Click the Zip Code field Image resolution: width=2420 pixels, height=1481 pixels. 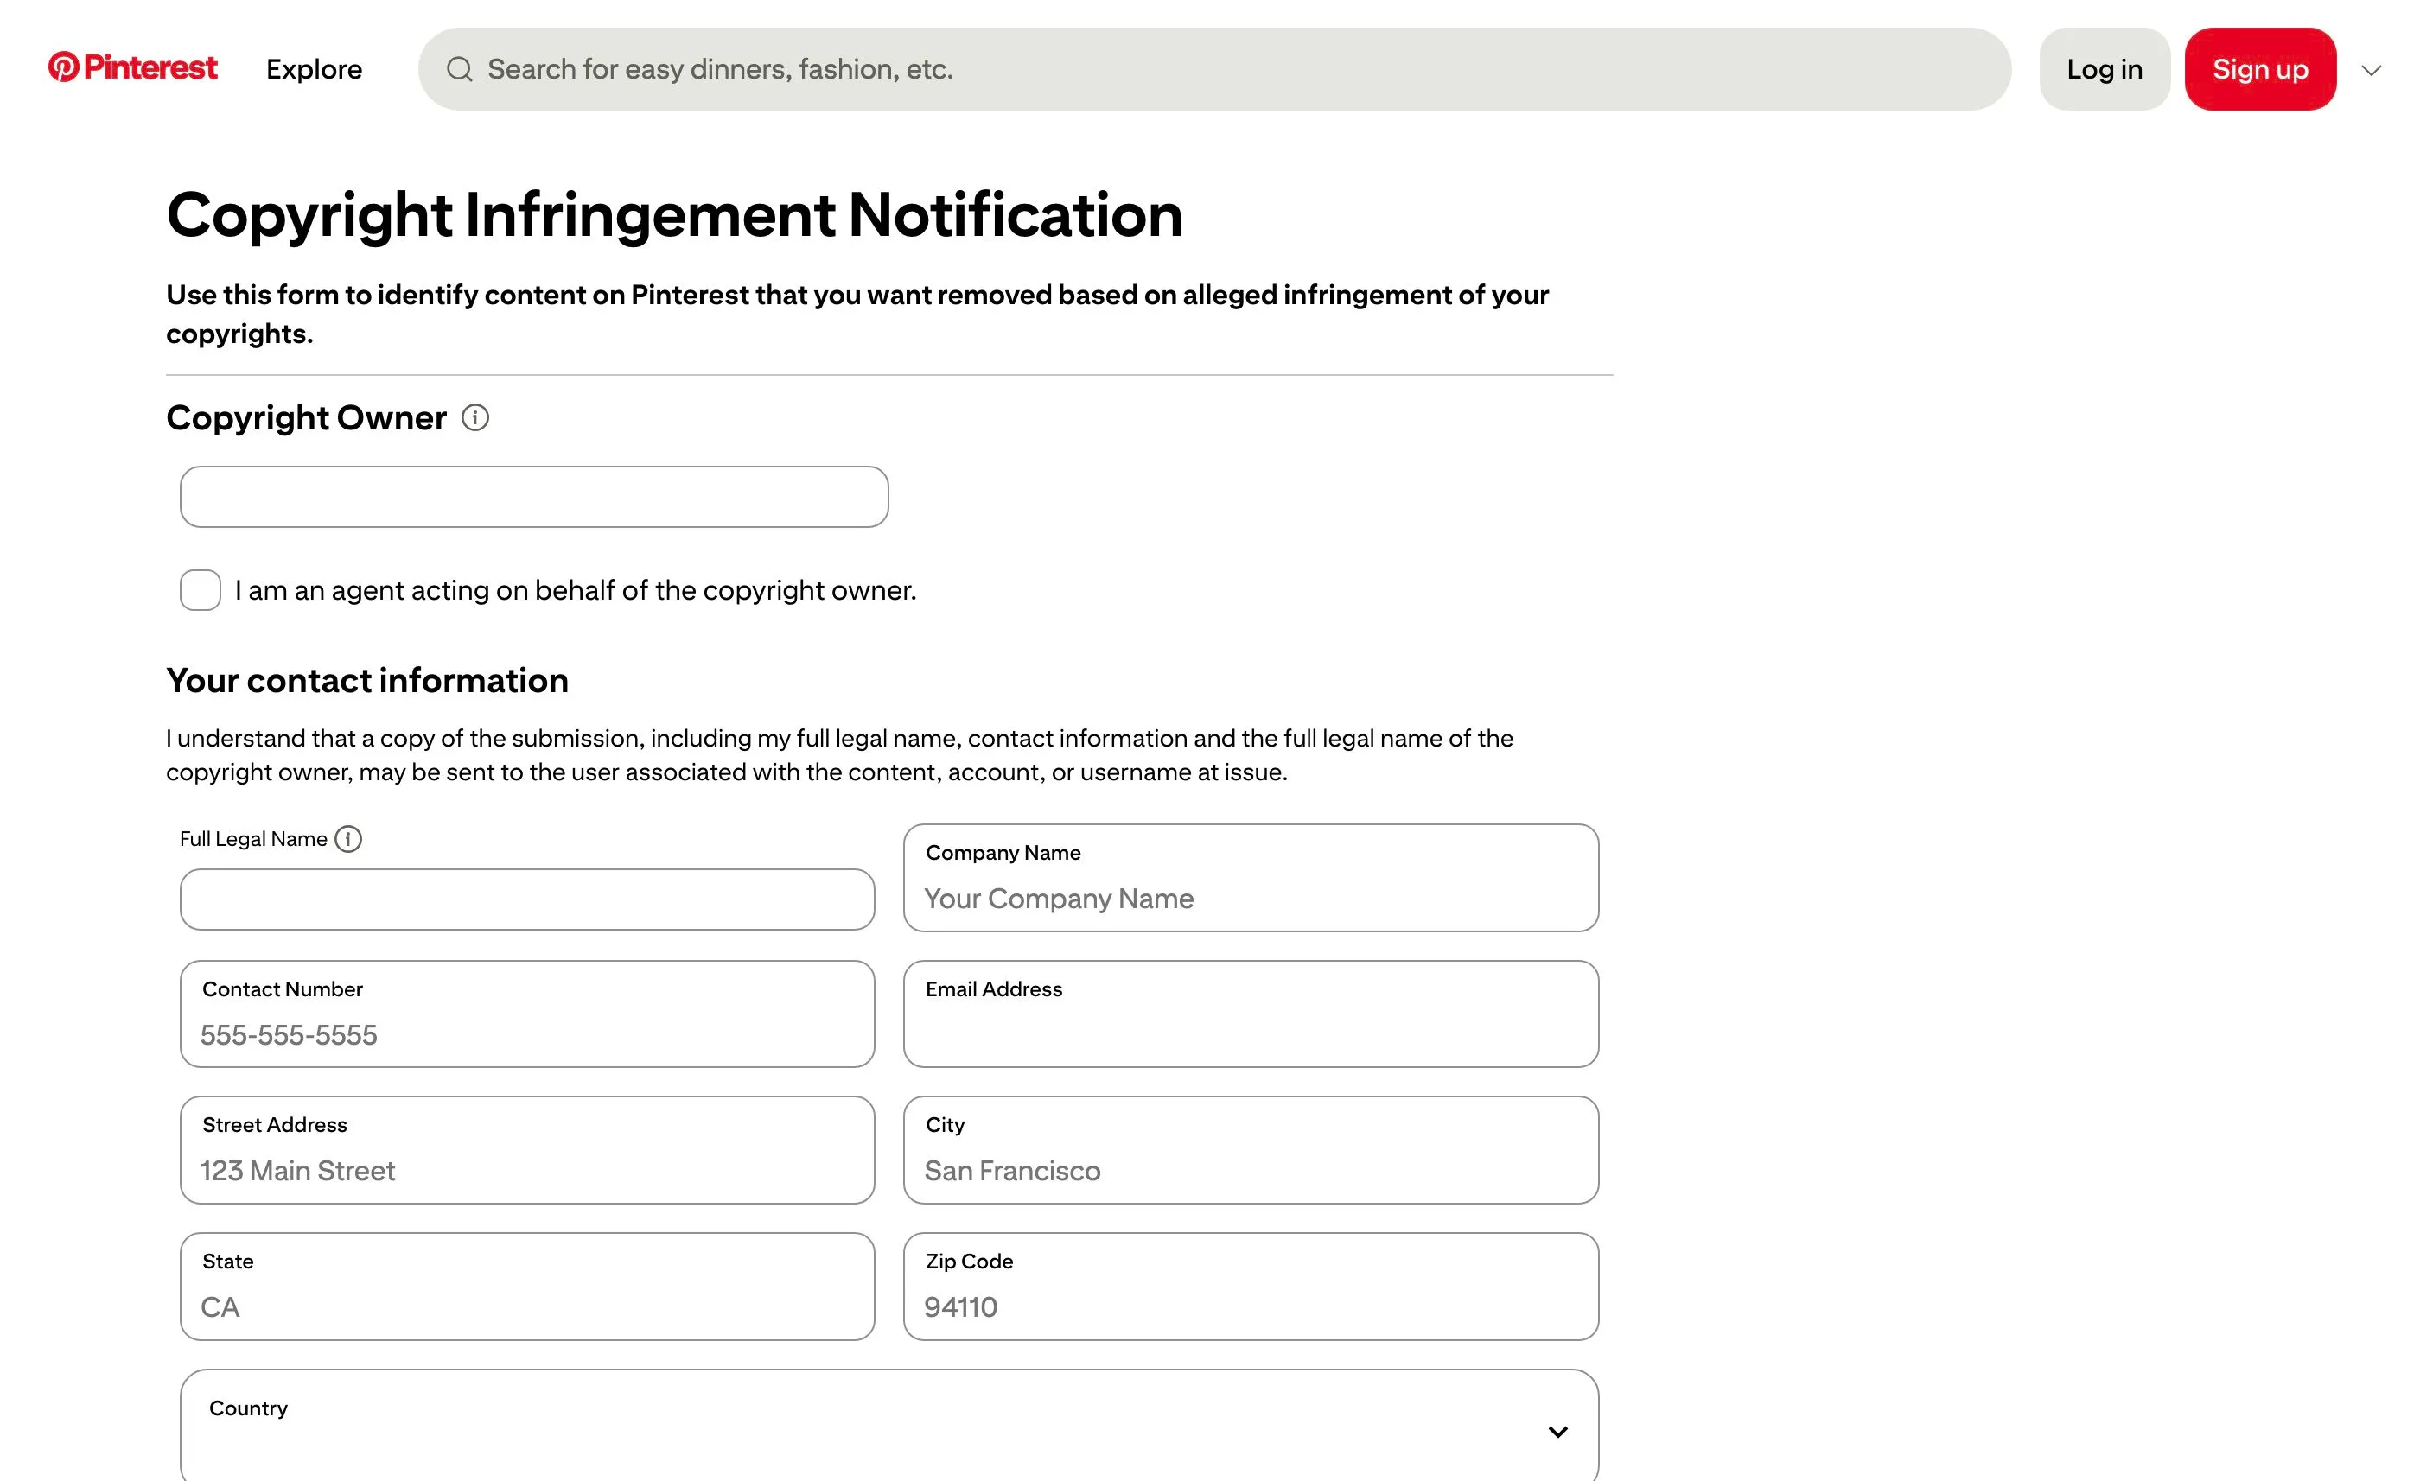click(1251, 1287)
